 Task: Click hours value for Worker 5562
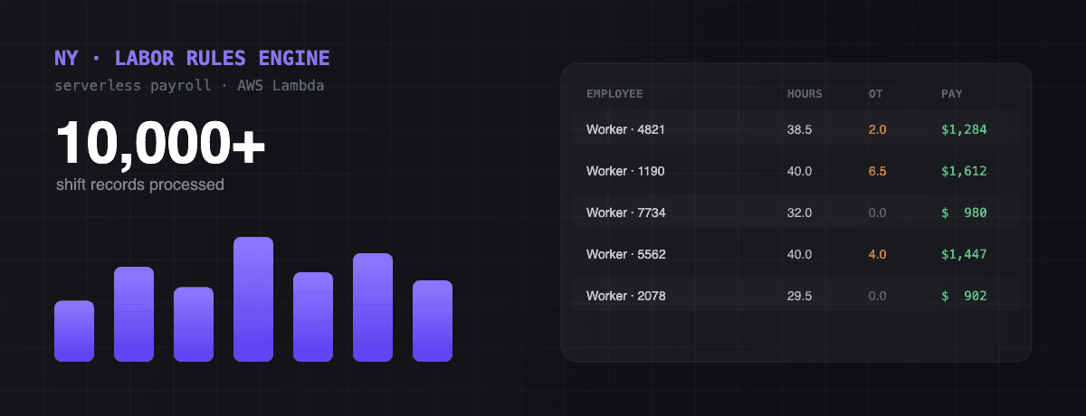click(x=800, y=254)
